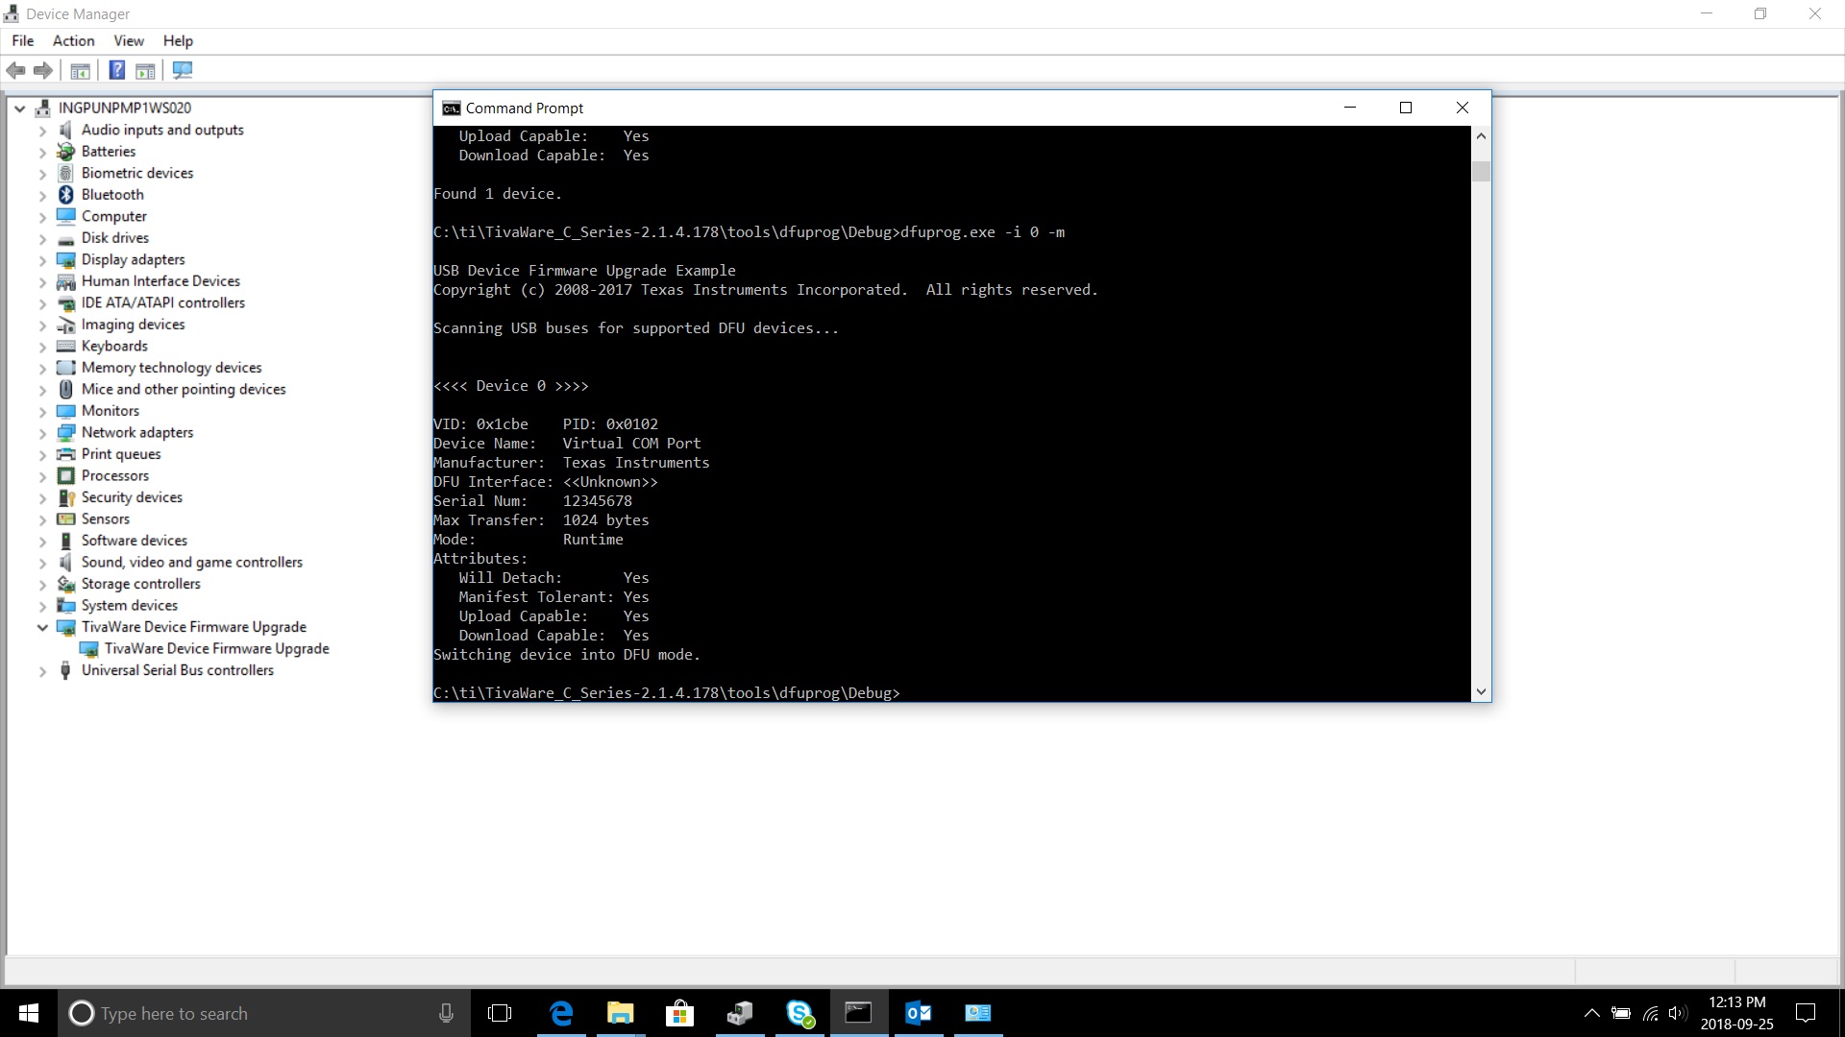
Task: Show hidden system tray icons chevron
Action: point(1591,1013)
